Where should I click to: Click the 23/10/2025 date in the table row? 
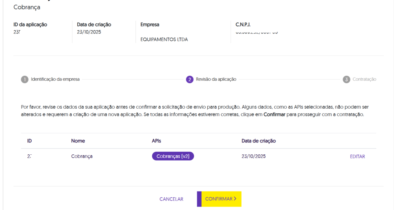254,156
